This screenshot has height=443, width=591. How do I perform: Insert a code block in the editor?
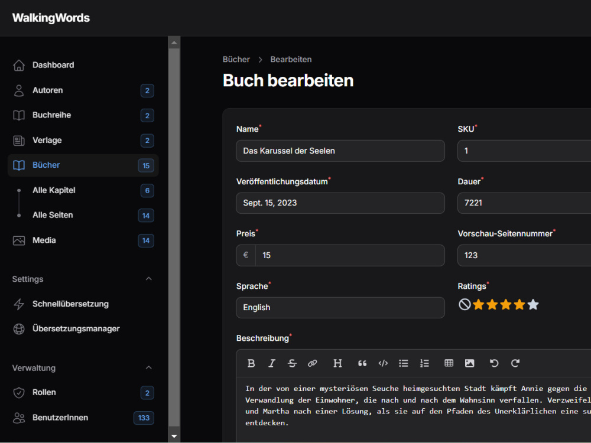point(383,363)
